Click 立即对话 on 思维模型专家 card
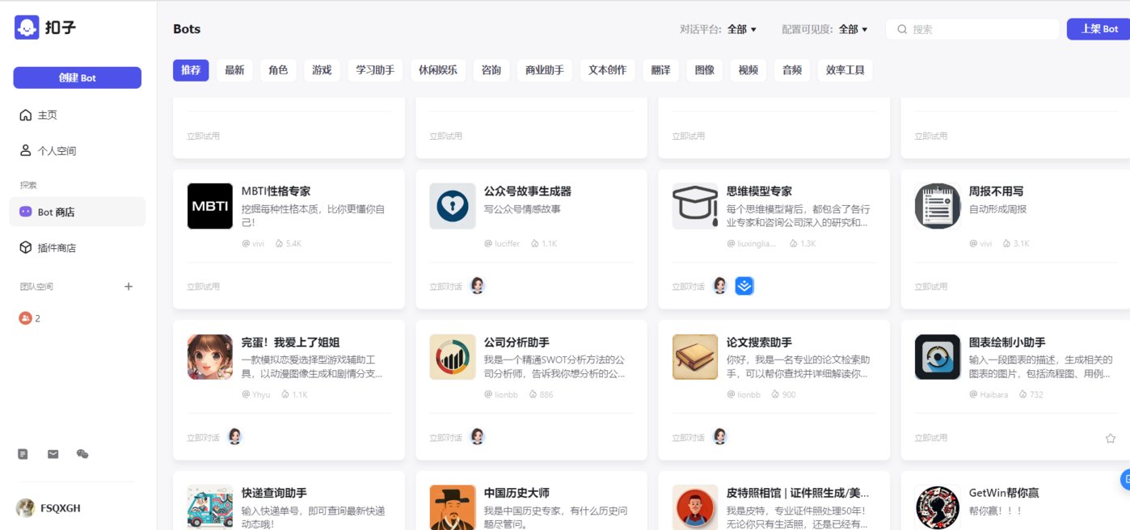Viewport: 1130px width, 530px height. 688,287
